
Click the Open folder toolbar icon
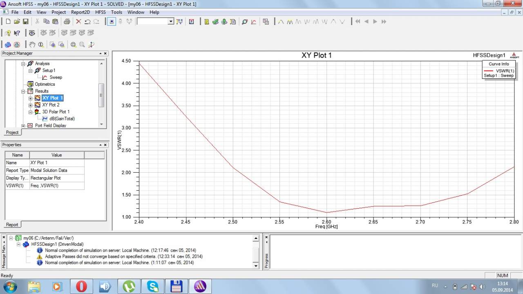pyautogui.click(x=17, y=22)
